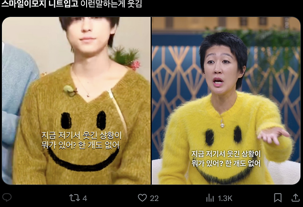Repost this tweet using the retweet icon

tap(75, 198)
